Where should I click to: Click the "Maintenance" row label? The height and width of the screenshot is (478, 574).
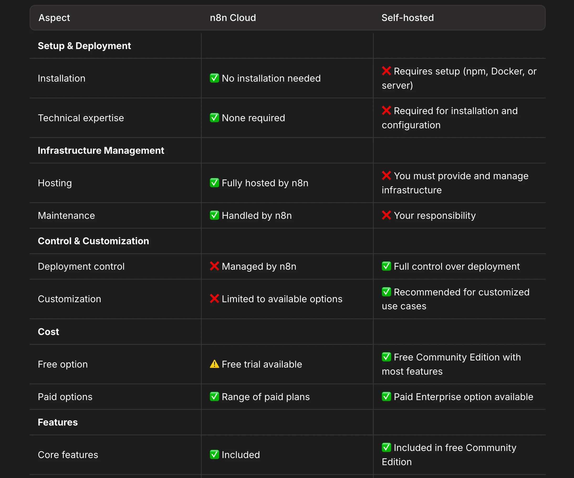66,215
